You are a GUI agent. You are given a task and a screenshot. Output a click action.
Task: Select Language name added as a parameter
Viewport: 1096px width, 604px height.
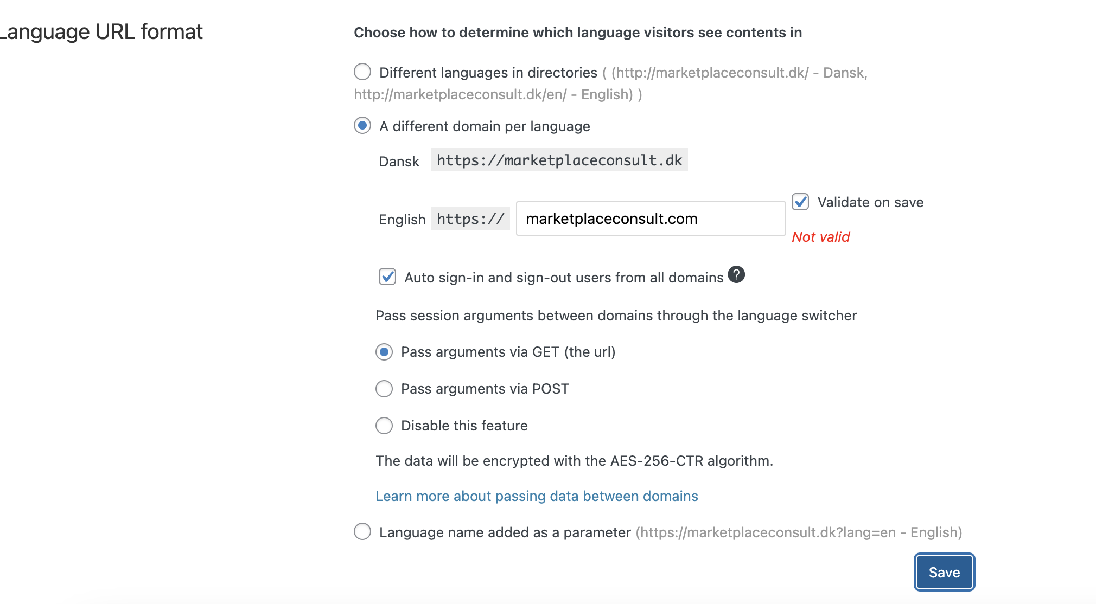(x=362, y=531)
